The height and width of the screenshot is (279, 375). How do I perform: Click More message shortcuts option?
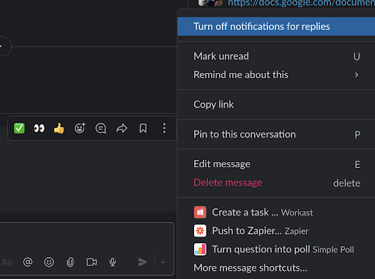[x=250, y=268]
